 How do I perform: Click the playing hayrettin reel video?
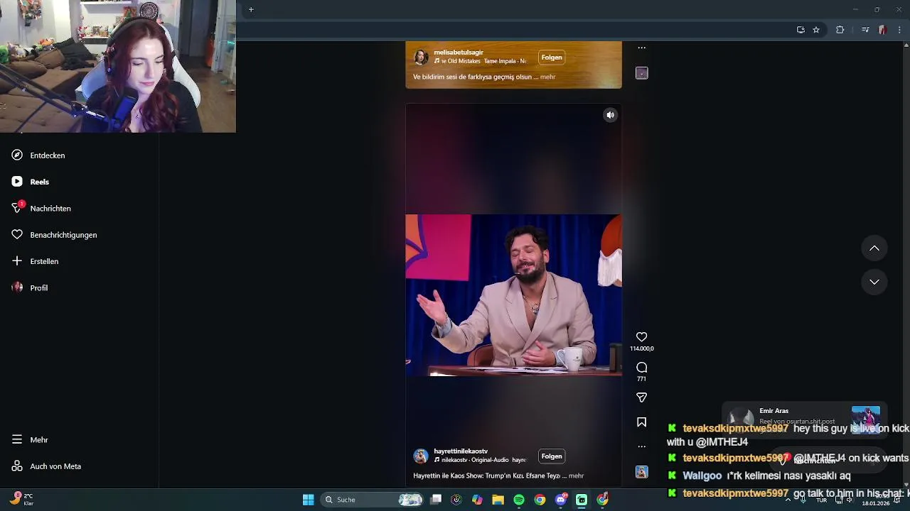pos(513,295)
